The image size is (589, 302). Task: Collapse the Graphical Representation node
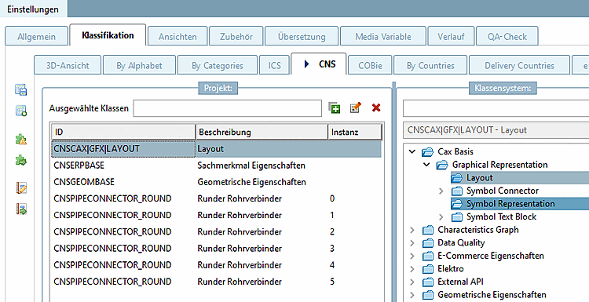[426, 164]
